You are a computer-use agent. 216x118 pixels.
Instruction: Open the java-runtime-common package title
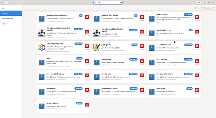tap(110, 15)
